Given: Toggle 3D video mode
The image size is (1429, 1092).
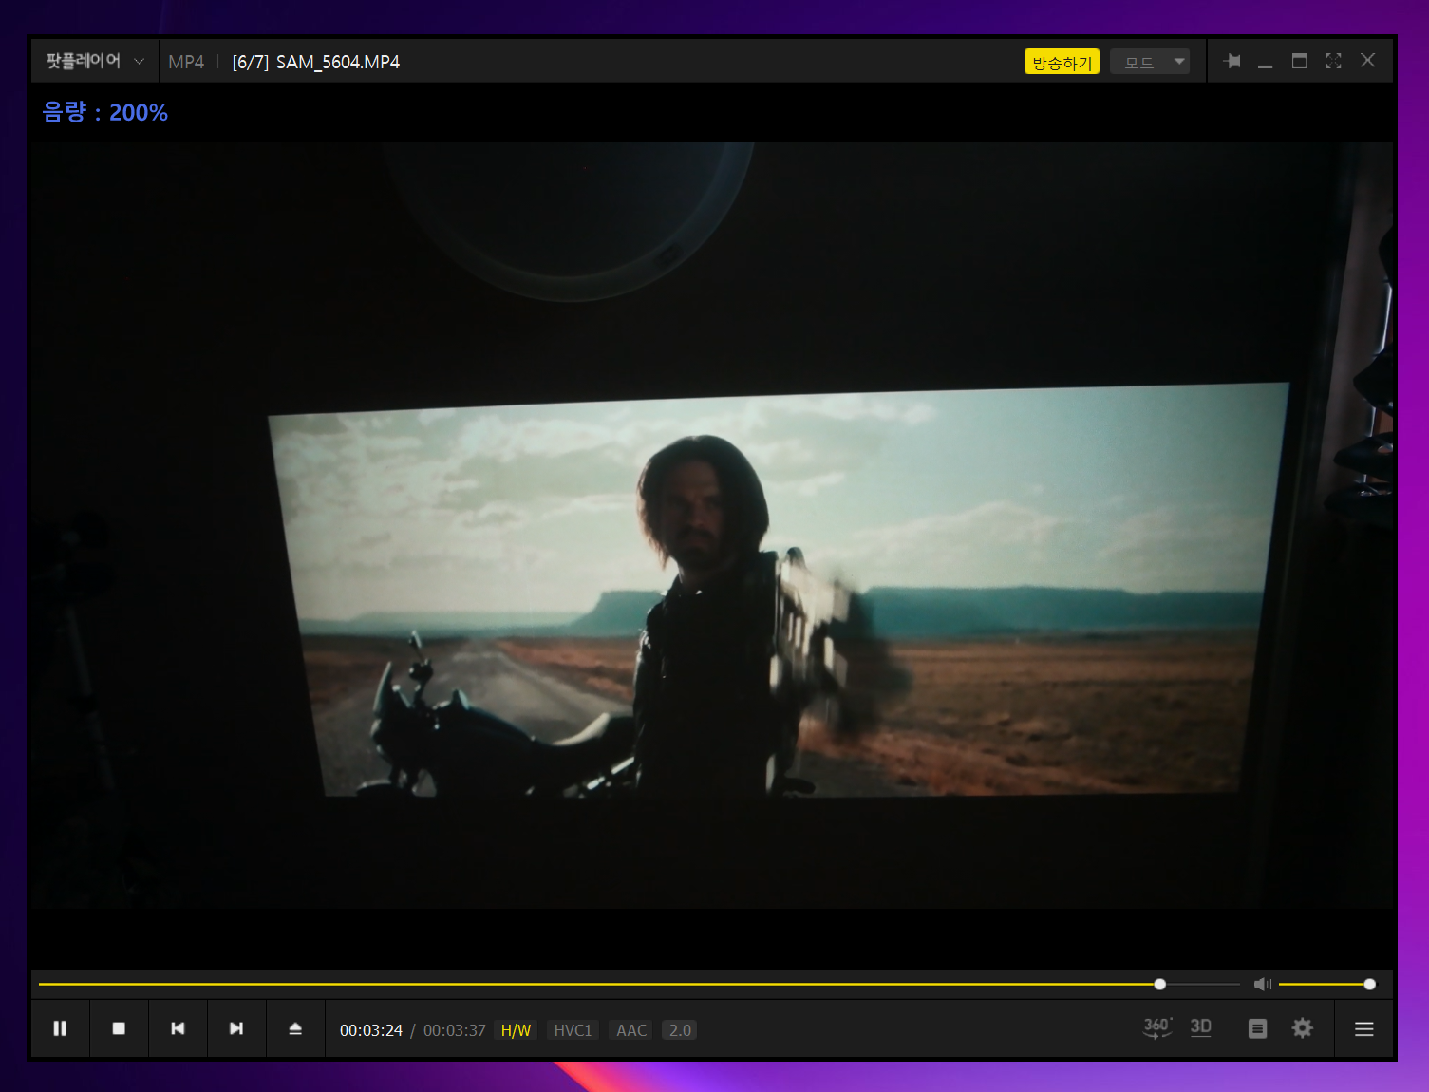Looking at the screenshot, I should 1201,1027.
